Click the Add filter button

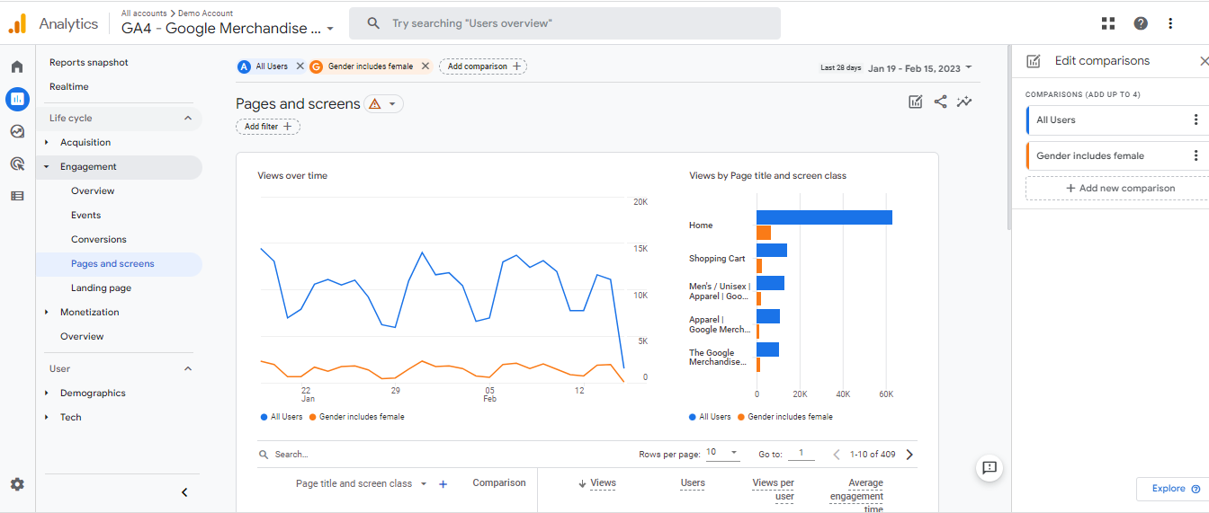pyautogui.click(x=268, y=127)
